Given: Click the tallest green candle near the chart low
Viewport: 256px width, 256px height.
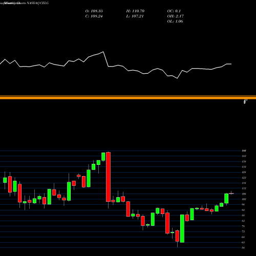Looking at the screenshot, I should (182, 228).
